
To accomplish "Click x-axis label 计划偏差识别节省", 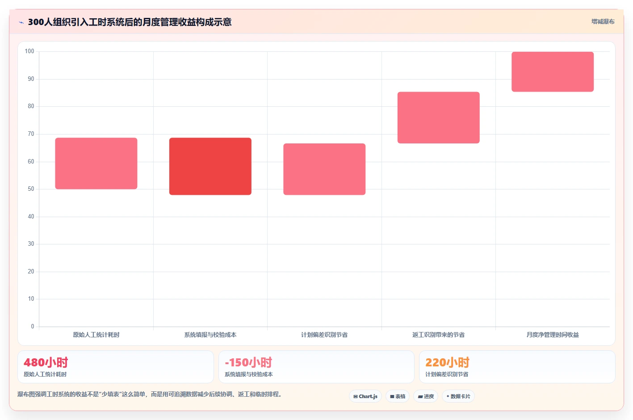I will coord(324,335).
